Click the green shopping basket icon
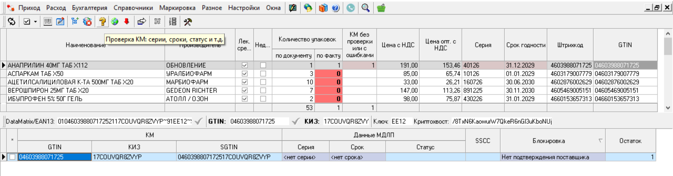 pyautogui.click(x=381, y=8)
